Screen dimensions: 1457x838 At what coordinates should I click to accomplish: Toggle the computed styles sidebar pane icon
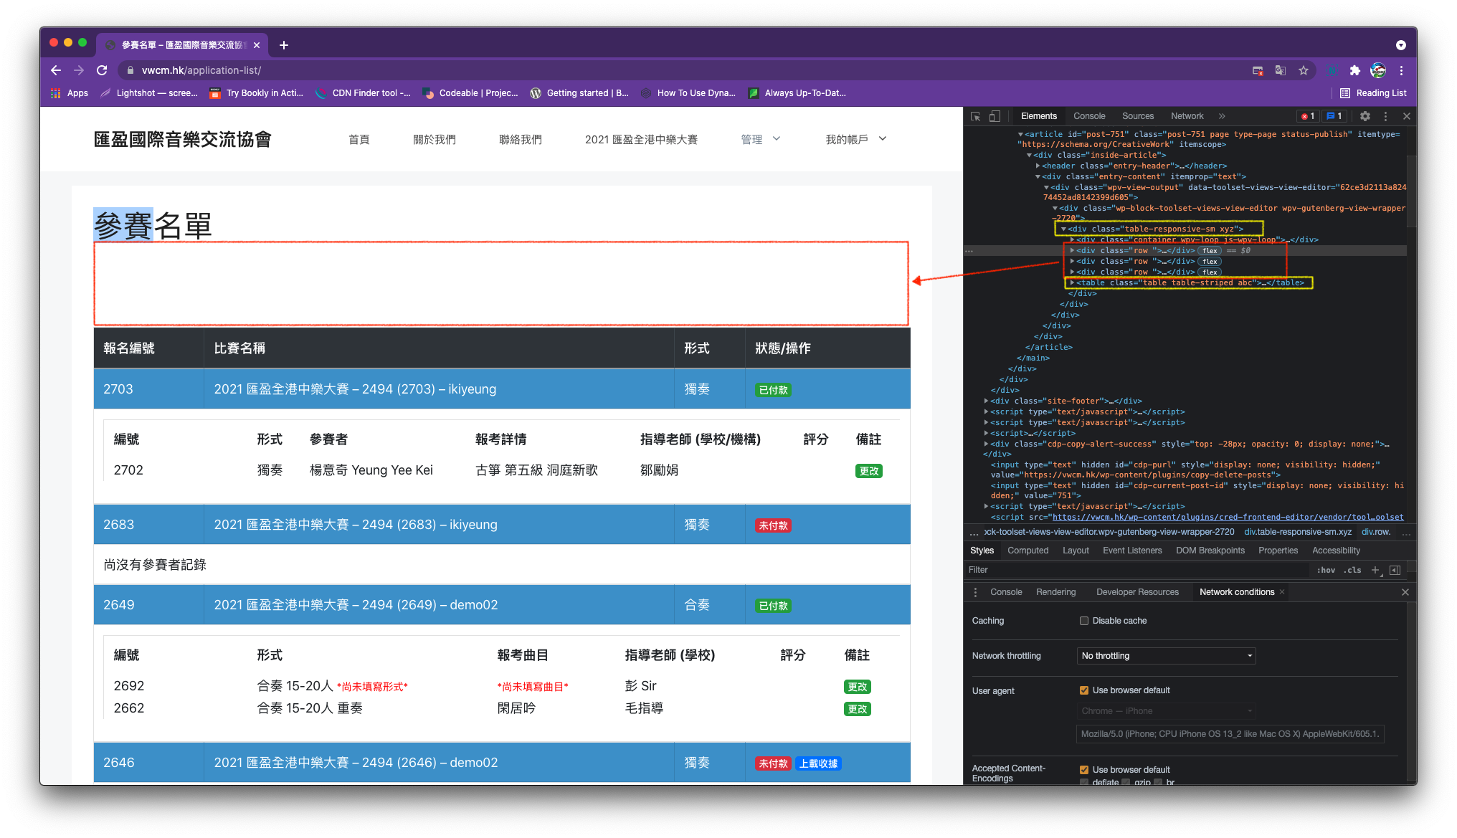tap(1395, 570)
